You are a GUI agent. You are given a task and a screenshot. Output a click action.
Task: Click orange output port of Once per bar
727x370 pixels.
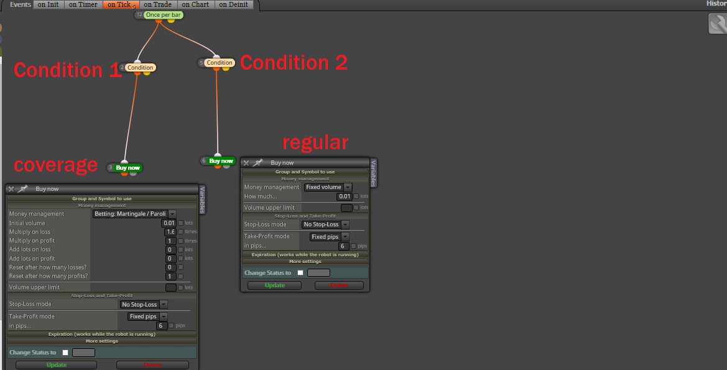159,21
